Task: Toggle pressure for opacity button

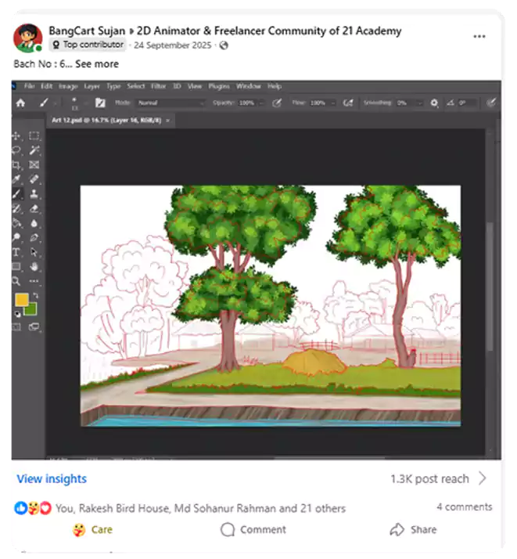Action: (276, 103)
